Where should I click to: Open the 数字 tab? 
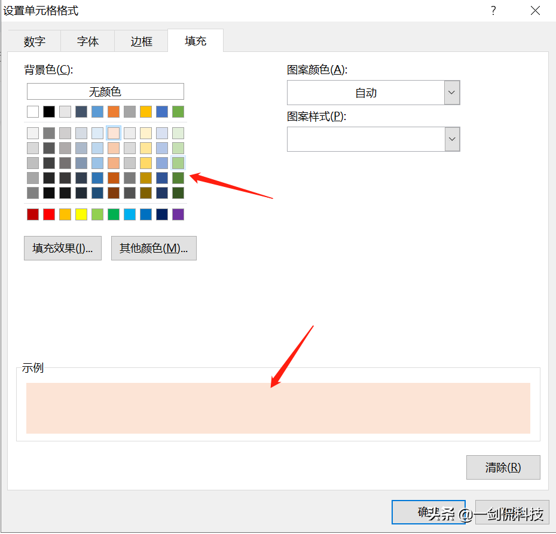coord(35,41)
